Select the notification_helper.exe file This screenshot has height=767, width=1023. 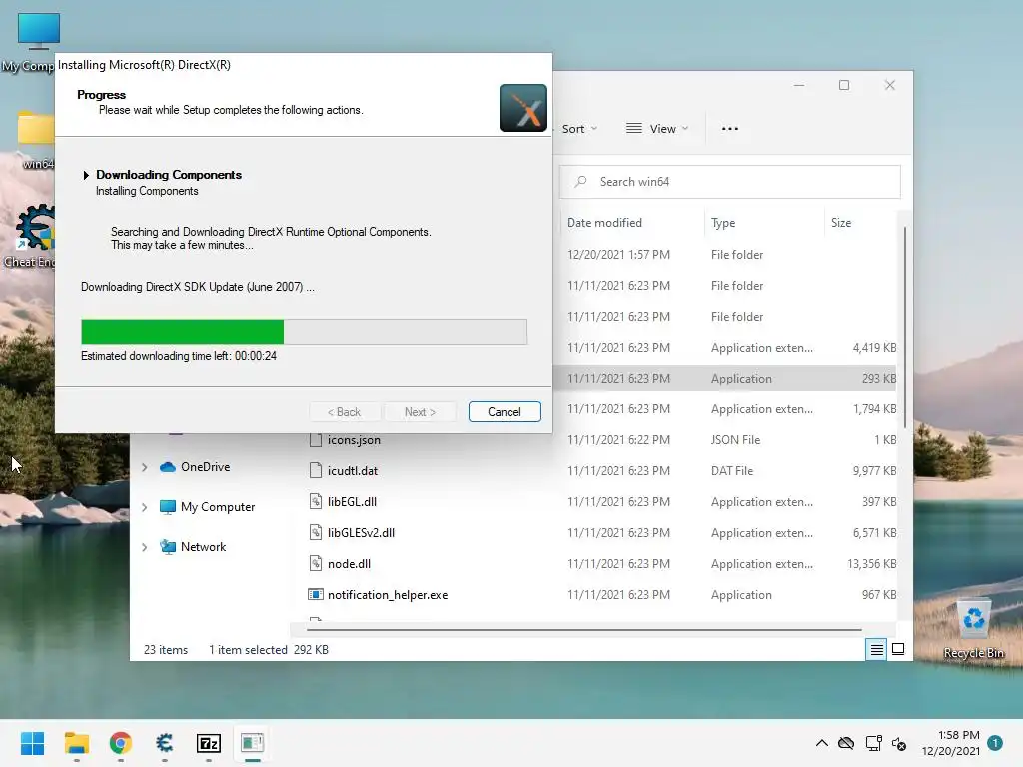[x=388, y=595]
